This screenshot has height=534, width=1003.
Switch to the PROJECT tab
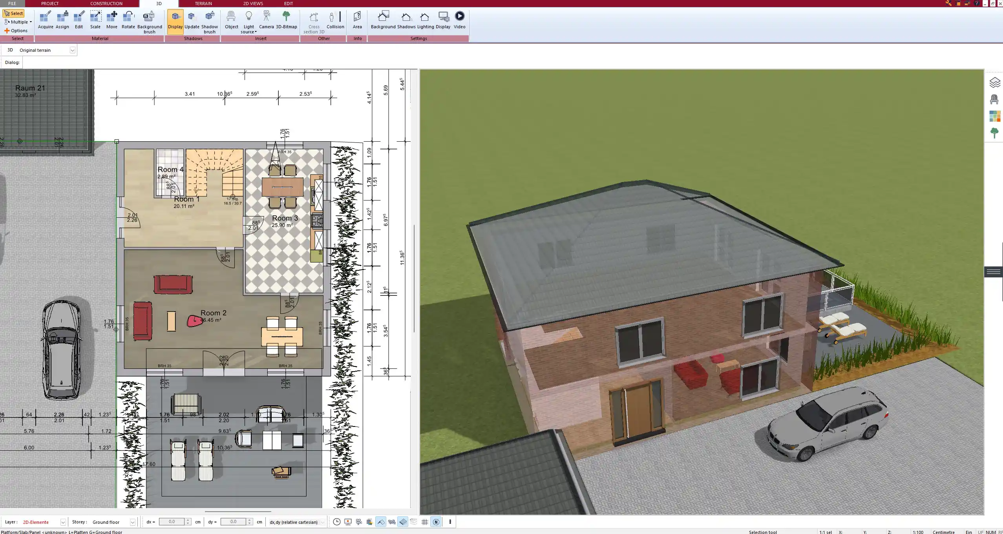pyautogui.click(x=50, y=4)
